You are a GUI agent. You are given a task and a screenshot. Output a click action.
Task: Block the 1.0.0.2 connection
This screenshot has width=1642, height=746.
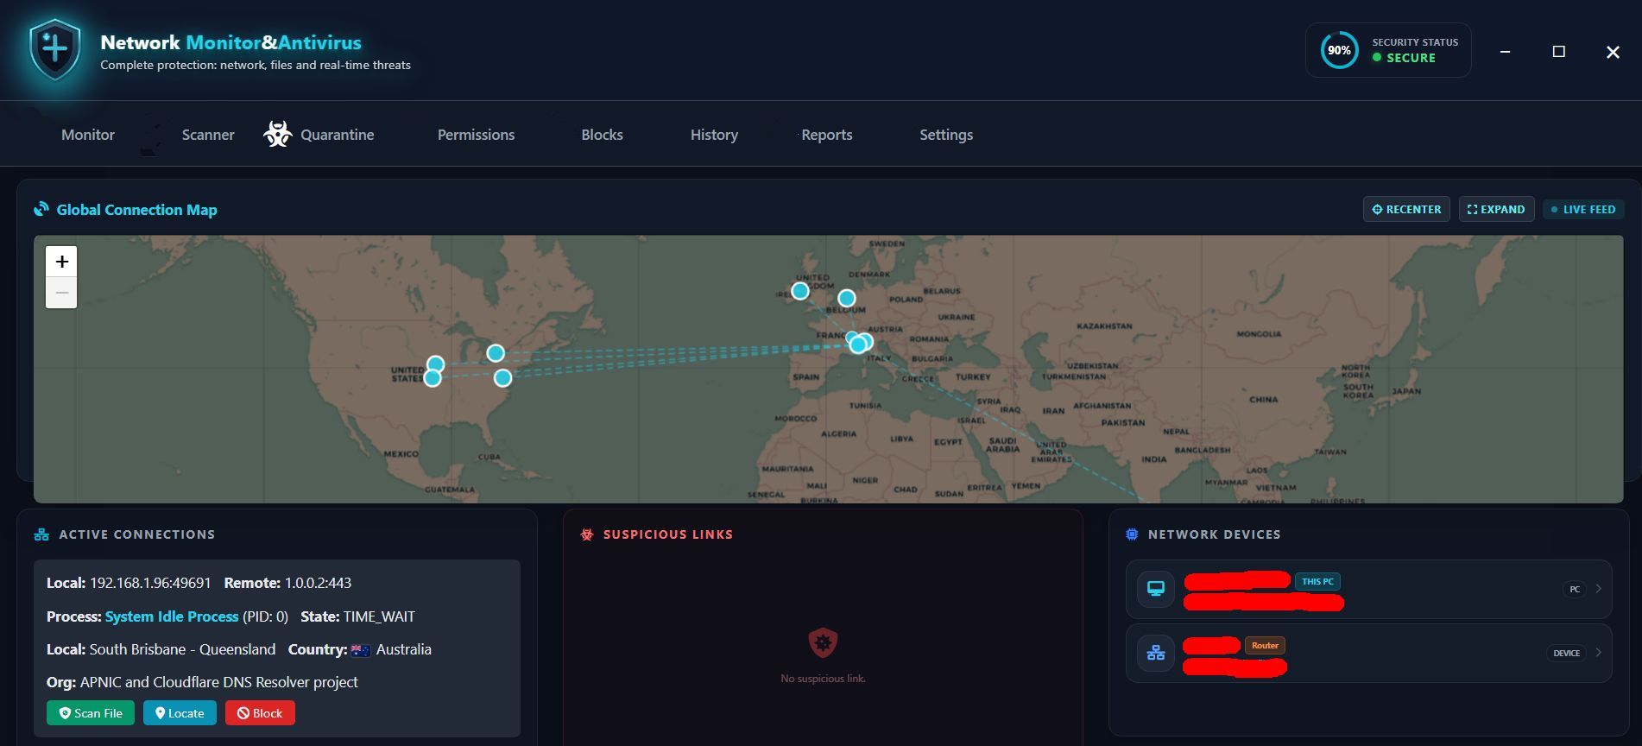click(260, 713)
